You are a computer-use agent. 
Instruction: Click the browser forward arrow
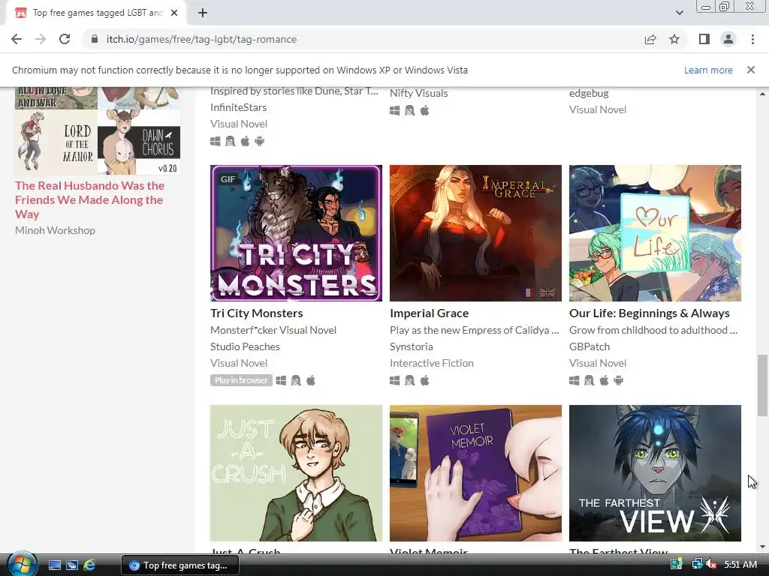pos(41,39)
